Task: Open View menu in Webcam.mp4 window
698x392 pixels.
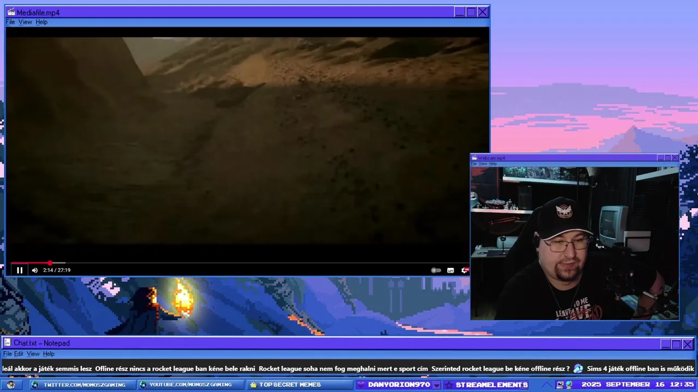Action: pyautogui.click(x=483, y=164)
